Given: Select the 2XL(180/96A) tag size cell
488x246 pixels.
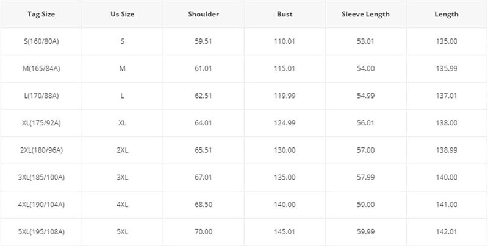Looking at the screenshot, I should [41, 150].
